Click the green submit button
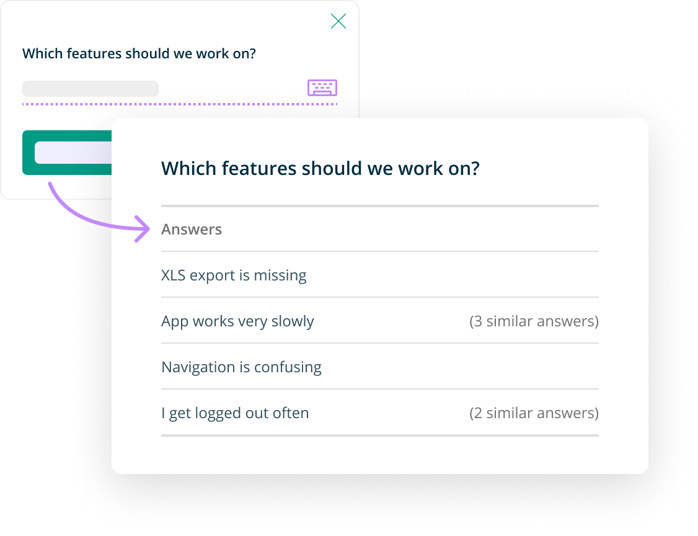This screenshot has height=536, width=698. (67, 153)
